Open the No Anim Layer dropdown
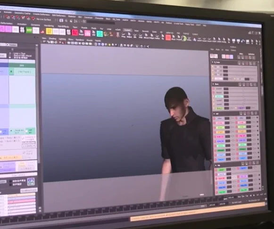Image resolution: width=274 pixels, height=229 pixels. click(x=237, y=203)
